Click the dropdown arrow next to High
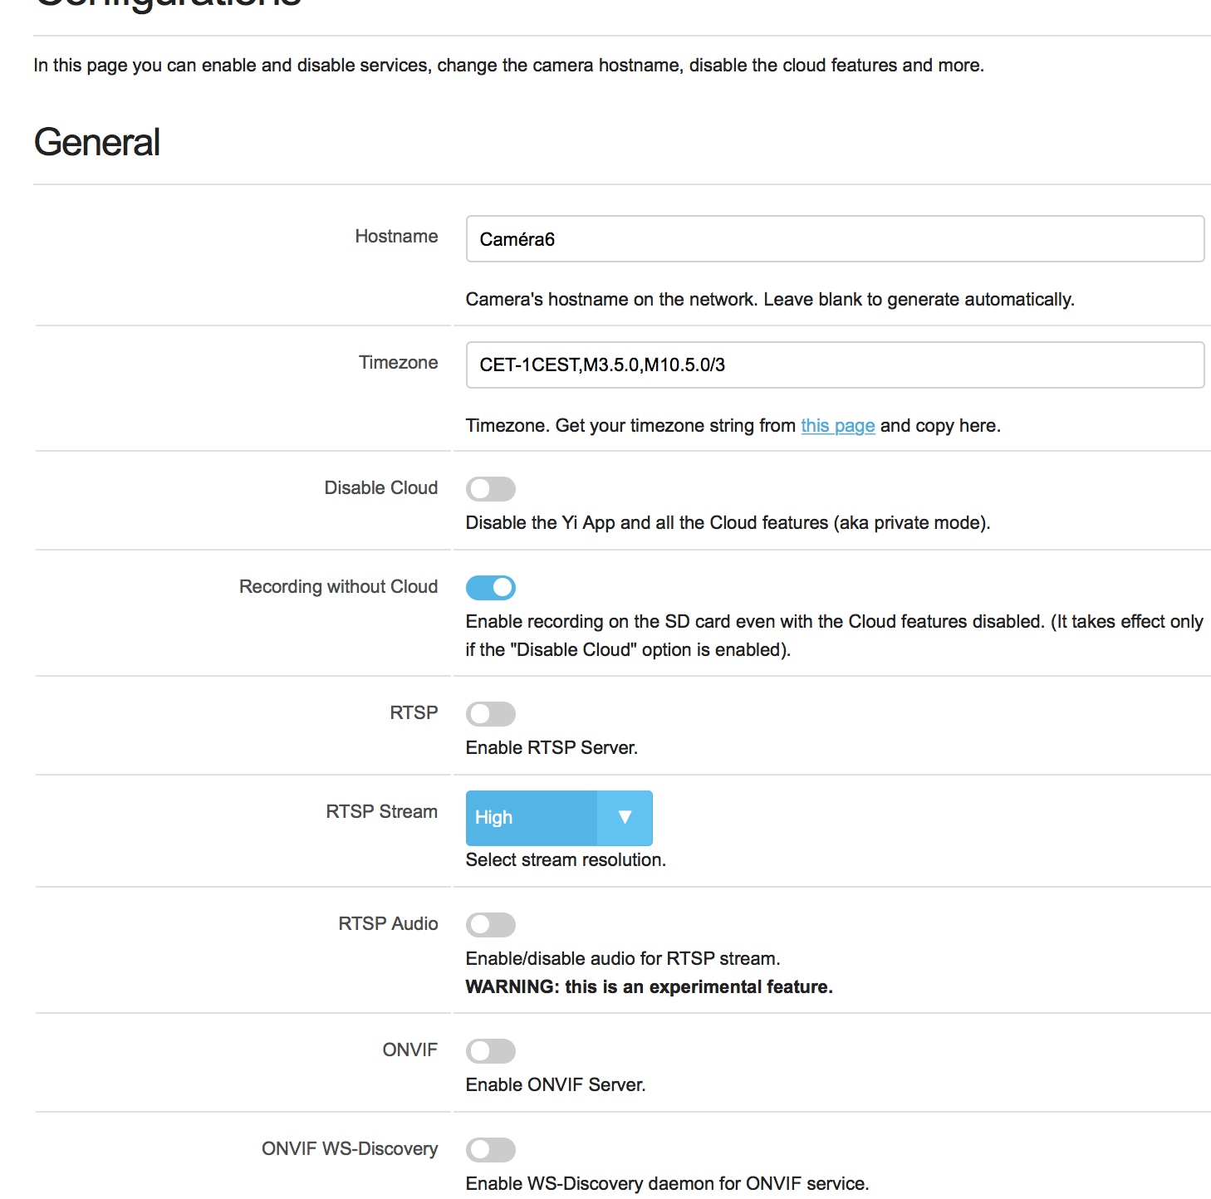The image size is (1211, 1199). [x=625, y=818]
